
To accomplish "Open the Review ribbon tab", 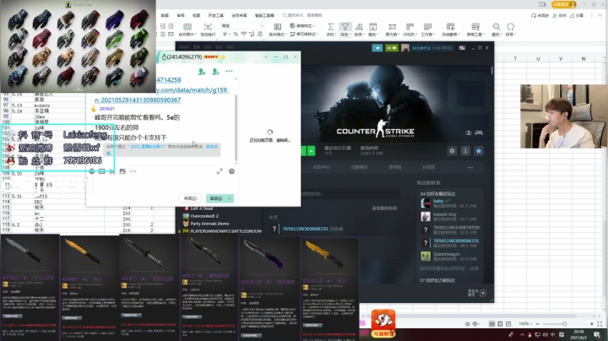I will (x=181, y=15).
